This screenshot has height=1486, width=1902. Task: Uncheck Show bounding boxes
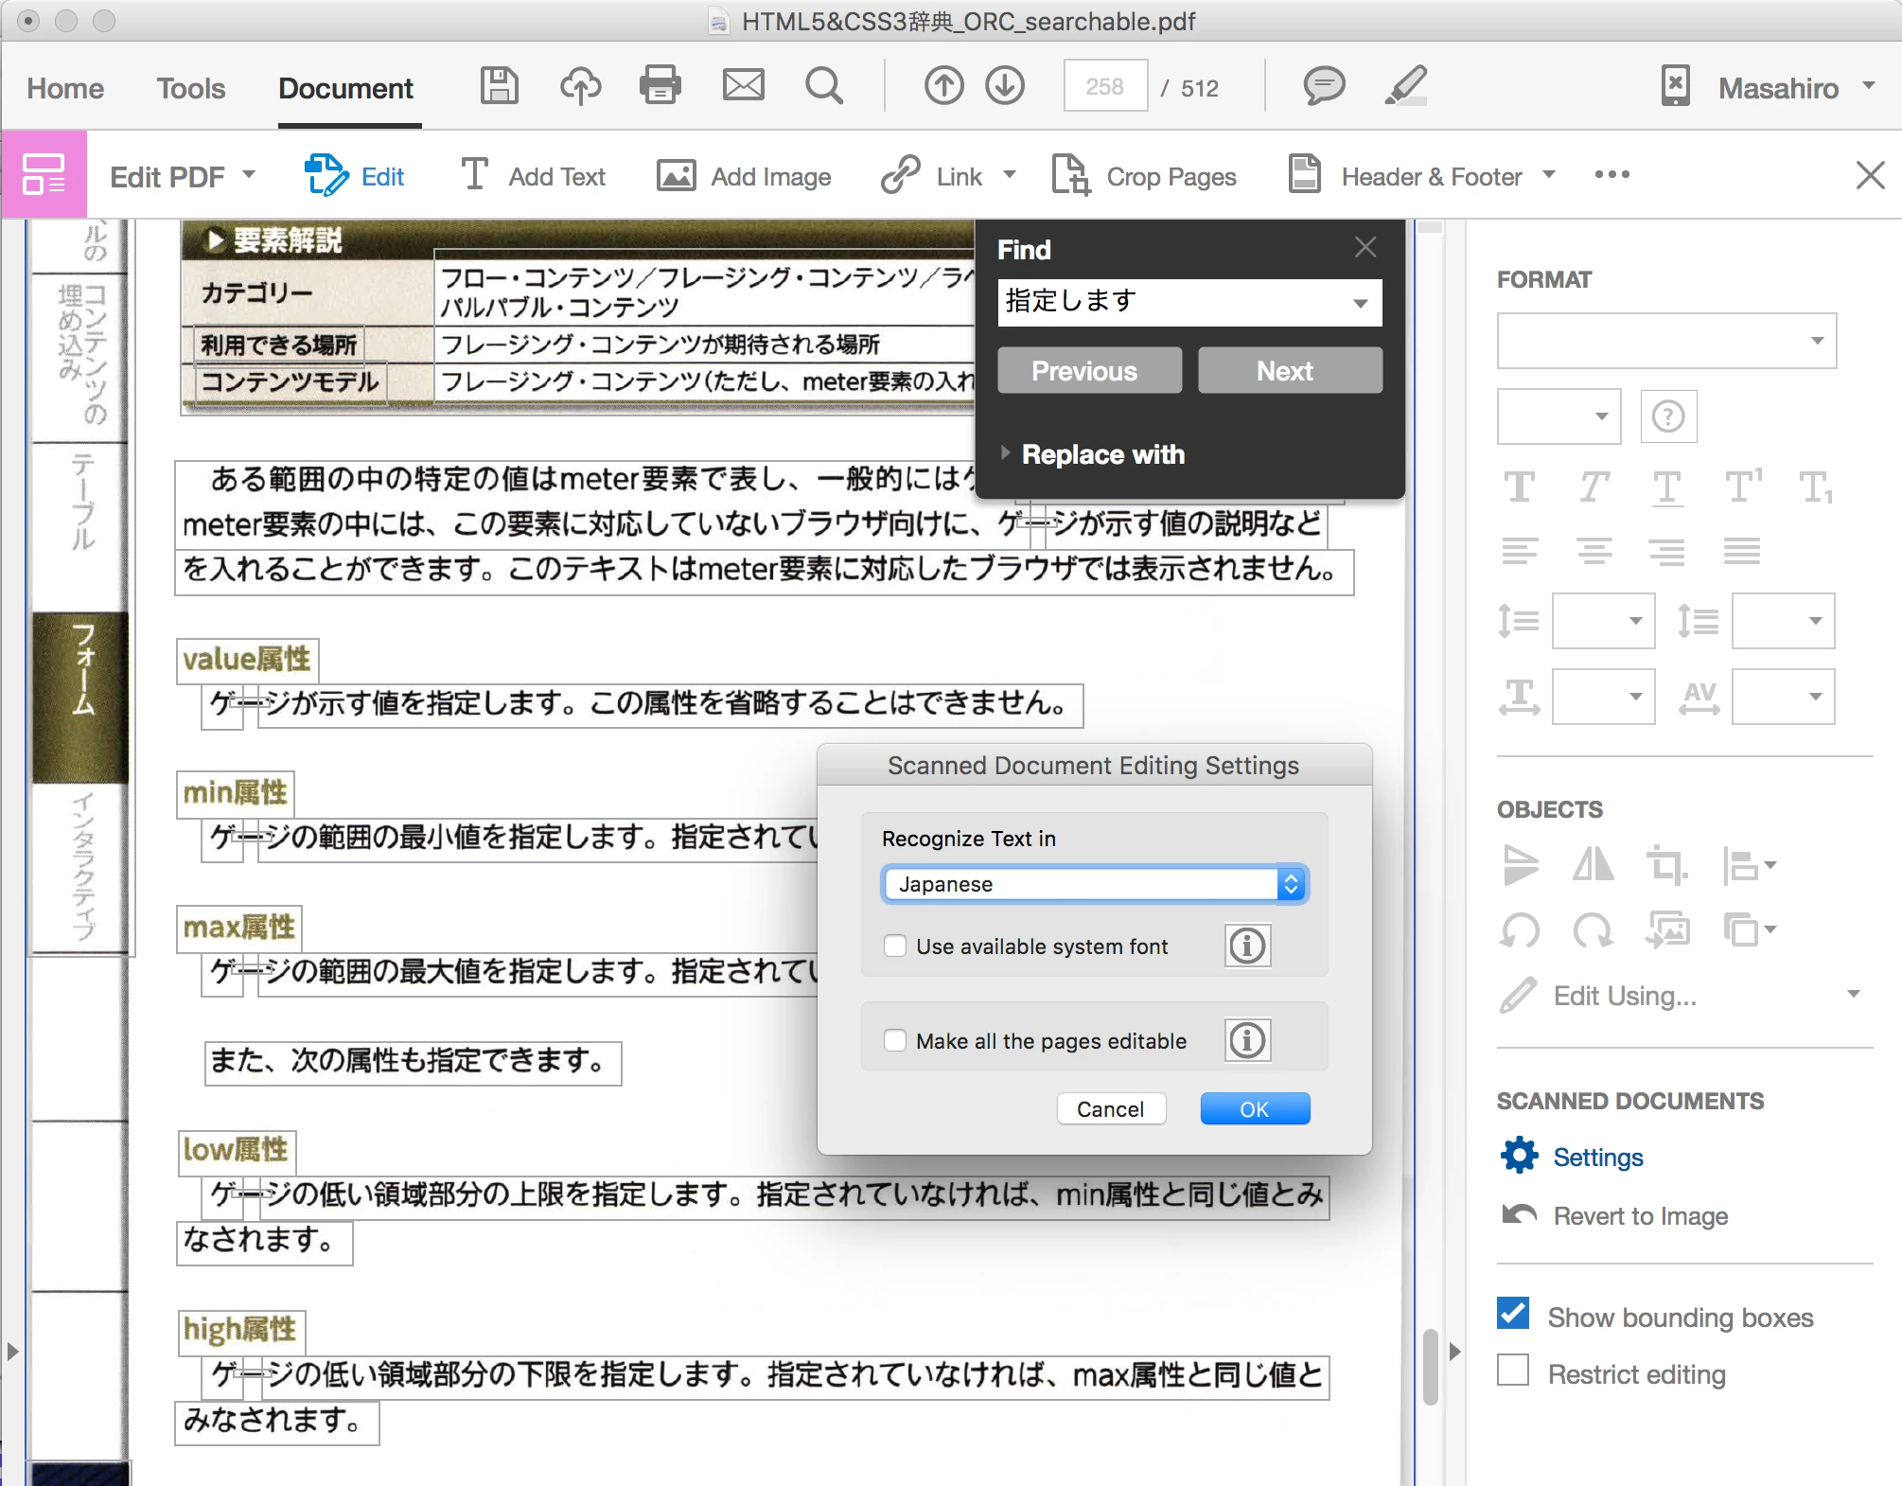tap(1513, 1314)
